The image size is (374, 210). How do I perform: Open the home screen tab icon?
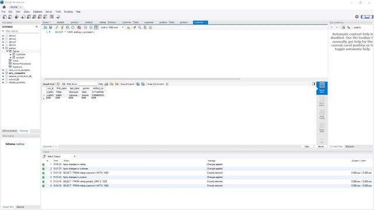tap(4, 7)
